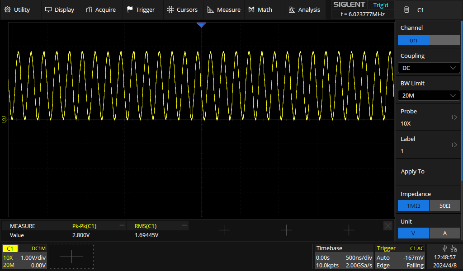Image resolution: width=463 pixels, height=271 pixels.
Task: Click the Trigger flag icon
Action: pos(130,9)
